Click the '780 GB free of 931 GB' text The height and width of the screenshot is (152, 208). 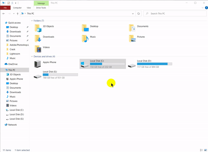pyautogui.click(x=54, y=78)
